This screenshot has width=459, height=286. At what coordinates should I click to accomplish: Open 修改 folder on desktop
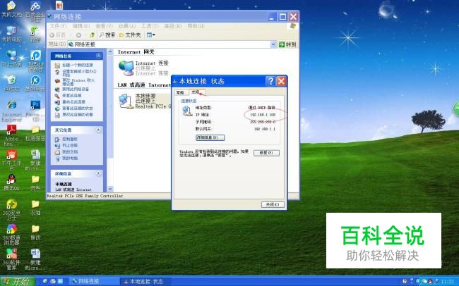click(x=35, y=232)
